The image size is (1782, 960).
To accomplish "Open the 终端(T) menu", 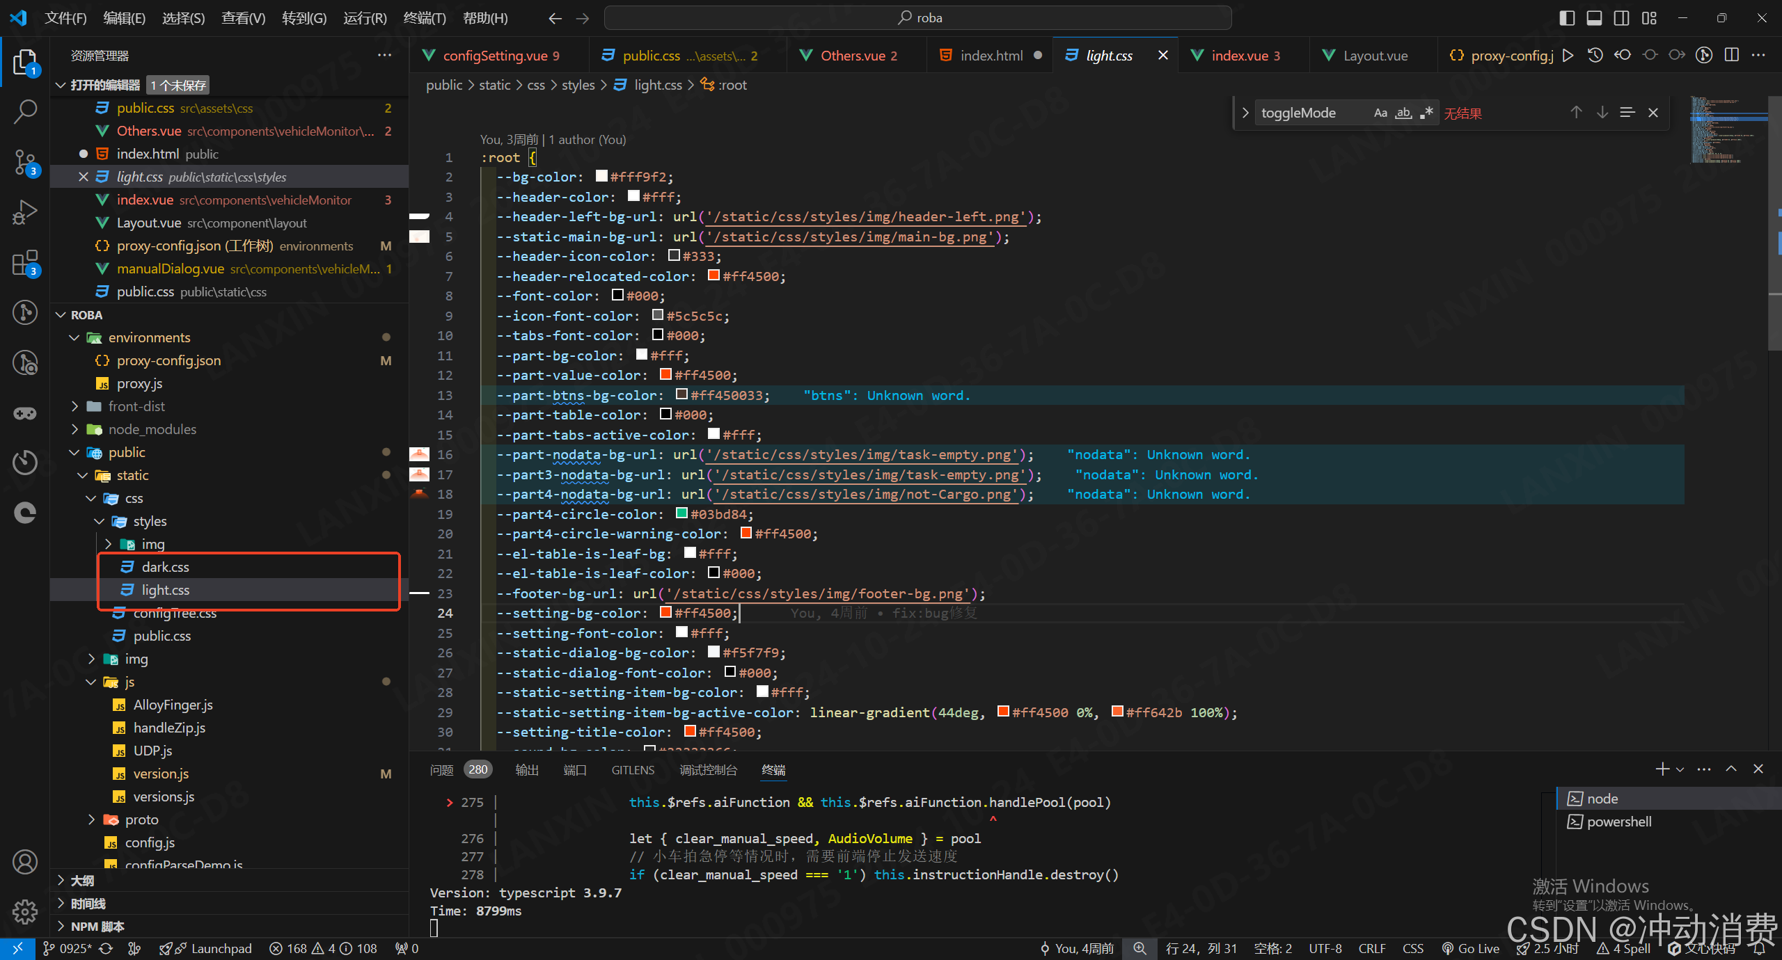I will 425,18.
